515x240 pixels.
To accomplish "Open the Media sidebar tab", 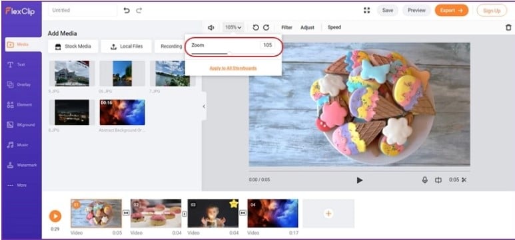I will pos(23,45).
